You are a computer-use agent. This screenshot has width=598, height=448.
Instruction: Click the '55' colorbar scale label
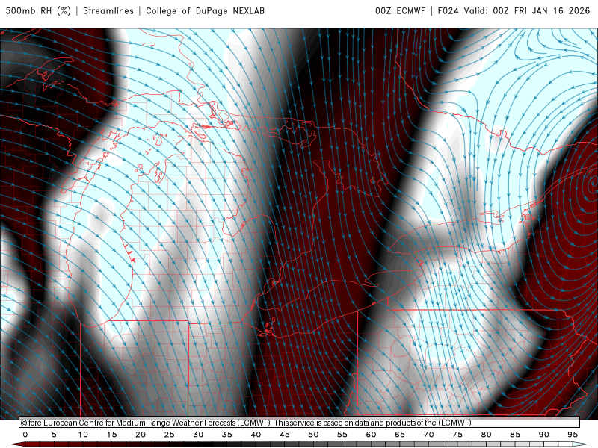pos(342,435)
